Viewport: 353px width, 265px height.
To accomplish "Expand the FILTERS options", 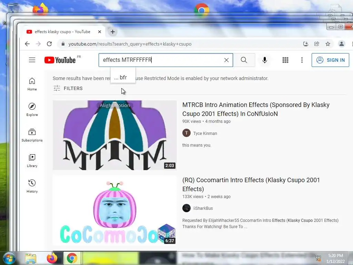I will point(68,88).
